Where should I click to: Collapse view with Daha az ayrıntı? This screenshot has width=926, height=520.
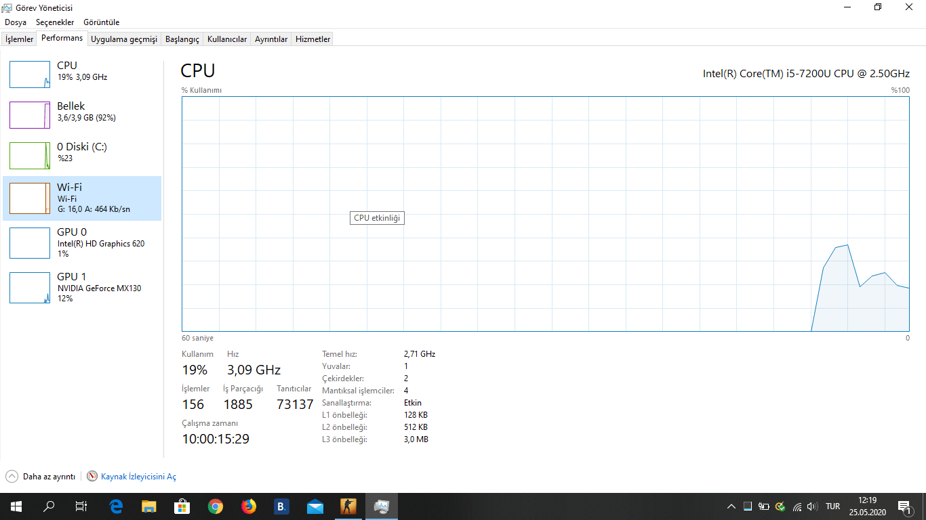point(41,477)
